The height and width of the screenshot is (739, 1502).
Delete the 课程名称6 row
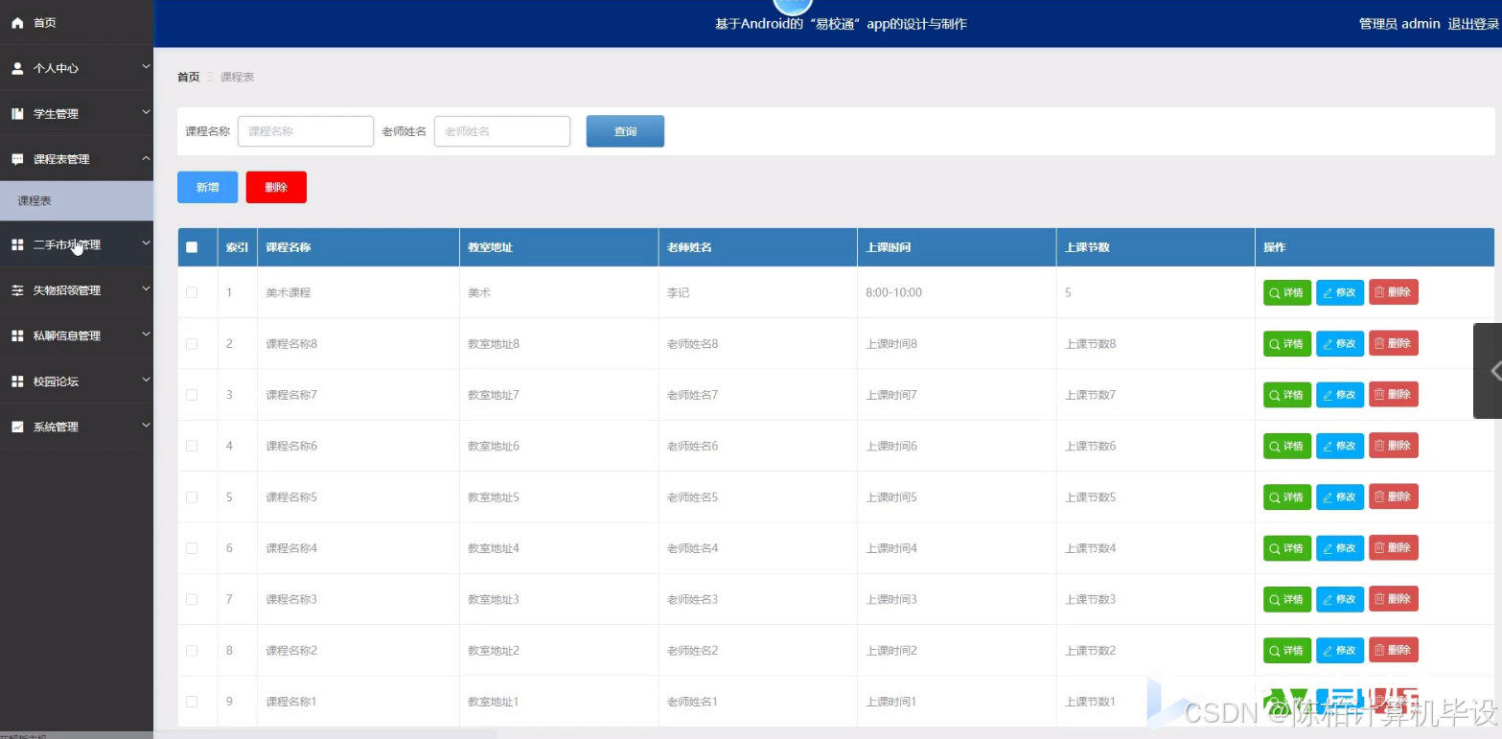click(1394, 446)
